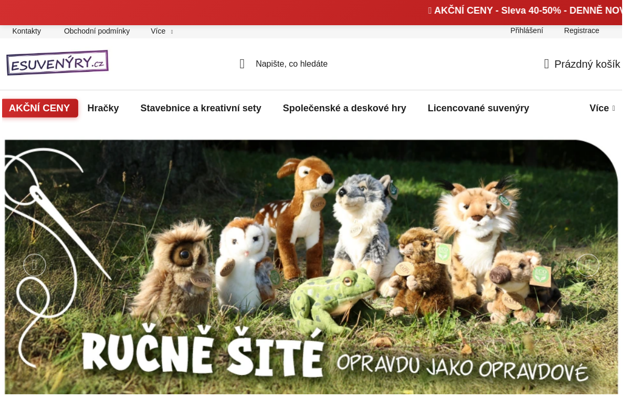The image size is (630, 420).
Task: Click the next slide arrow on the banner
Action: [587, 265]
